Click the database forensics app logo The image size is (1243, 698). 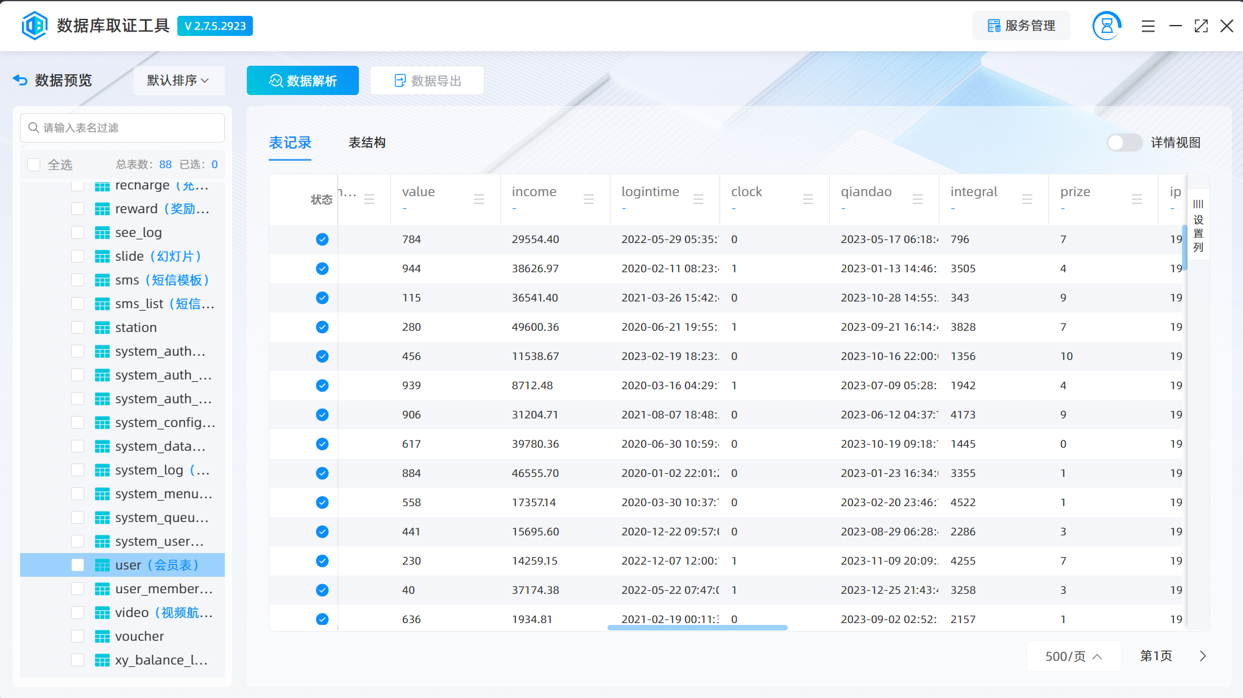[x=35, y=26]
